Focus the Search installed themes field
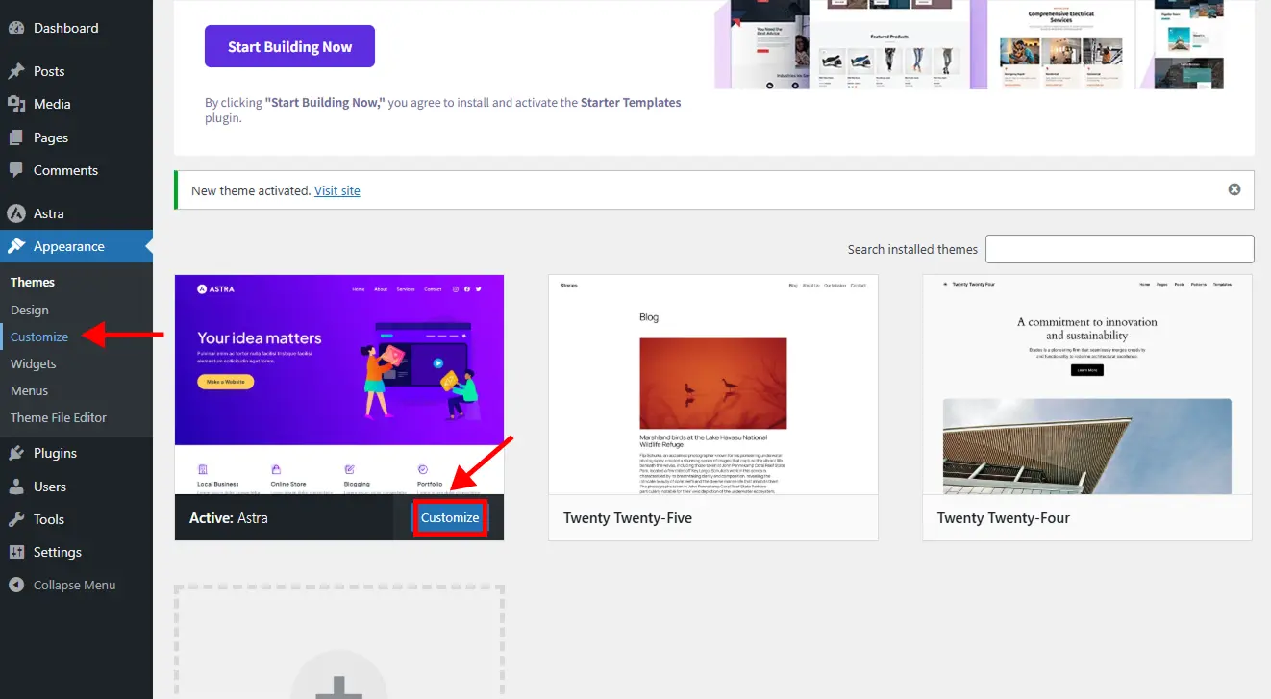The image size is (1271, 699). click(1119, 249)
